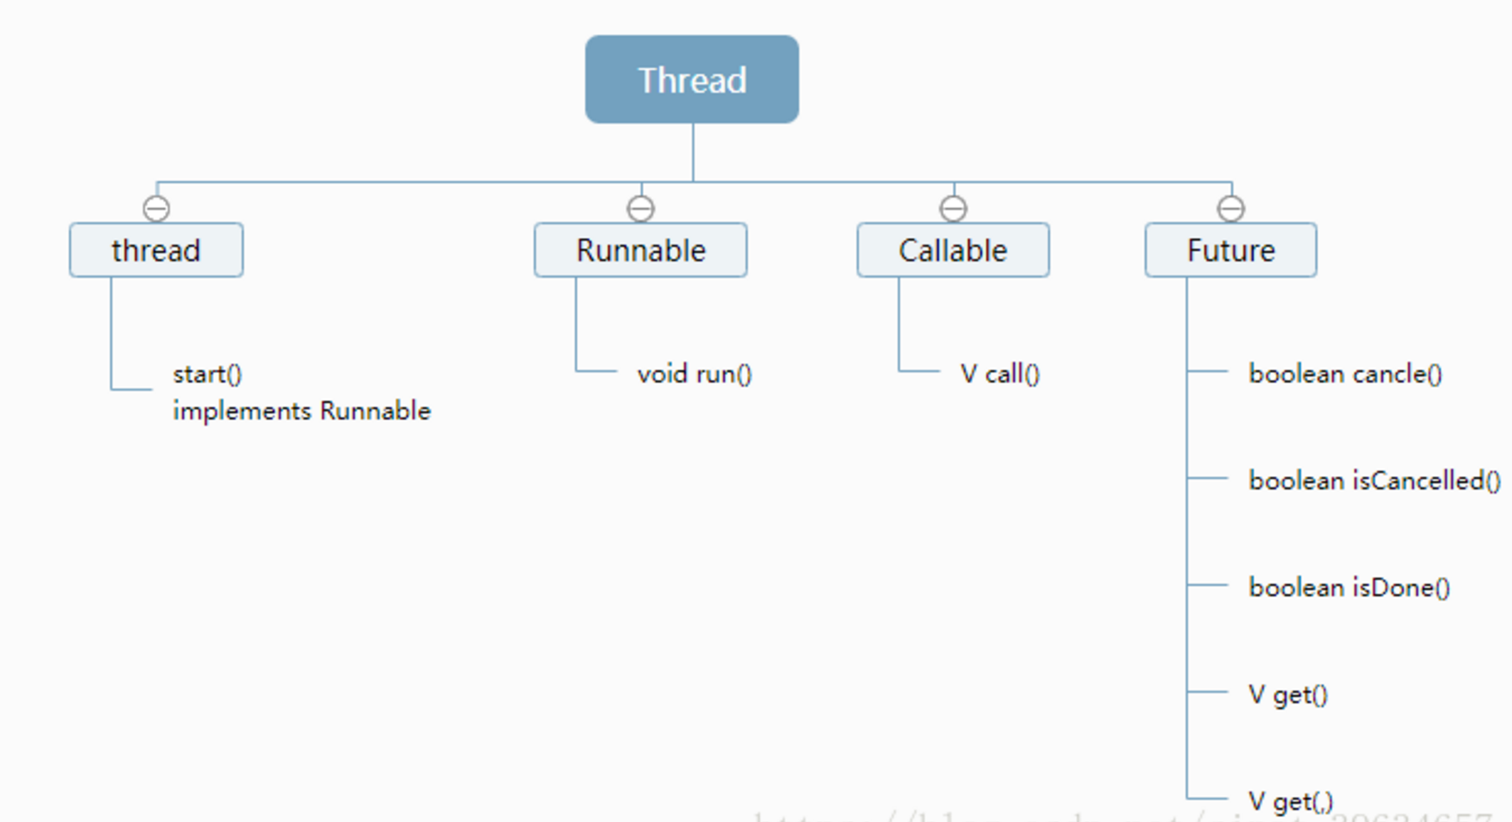Image resolution: width=1512 pixels, height=822 pixels.
Task: Click the vertical connector below Thread root
Action: tap(693, 153)
